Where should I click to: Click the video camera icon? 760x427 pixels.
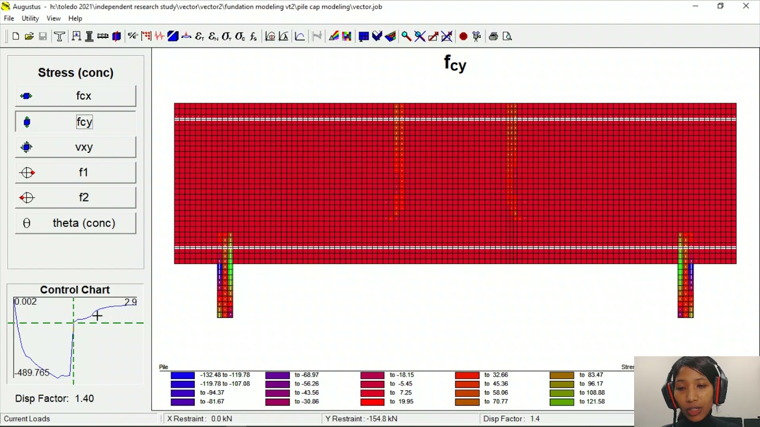477,36
